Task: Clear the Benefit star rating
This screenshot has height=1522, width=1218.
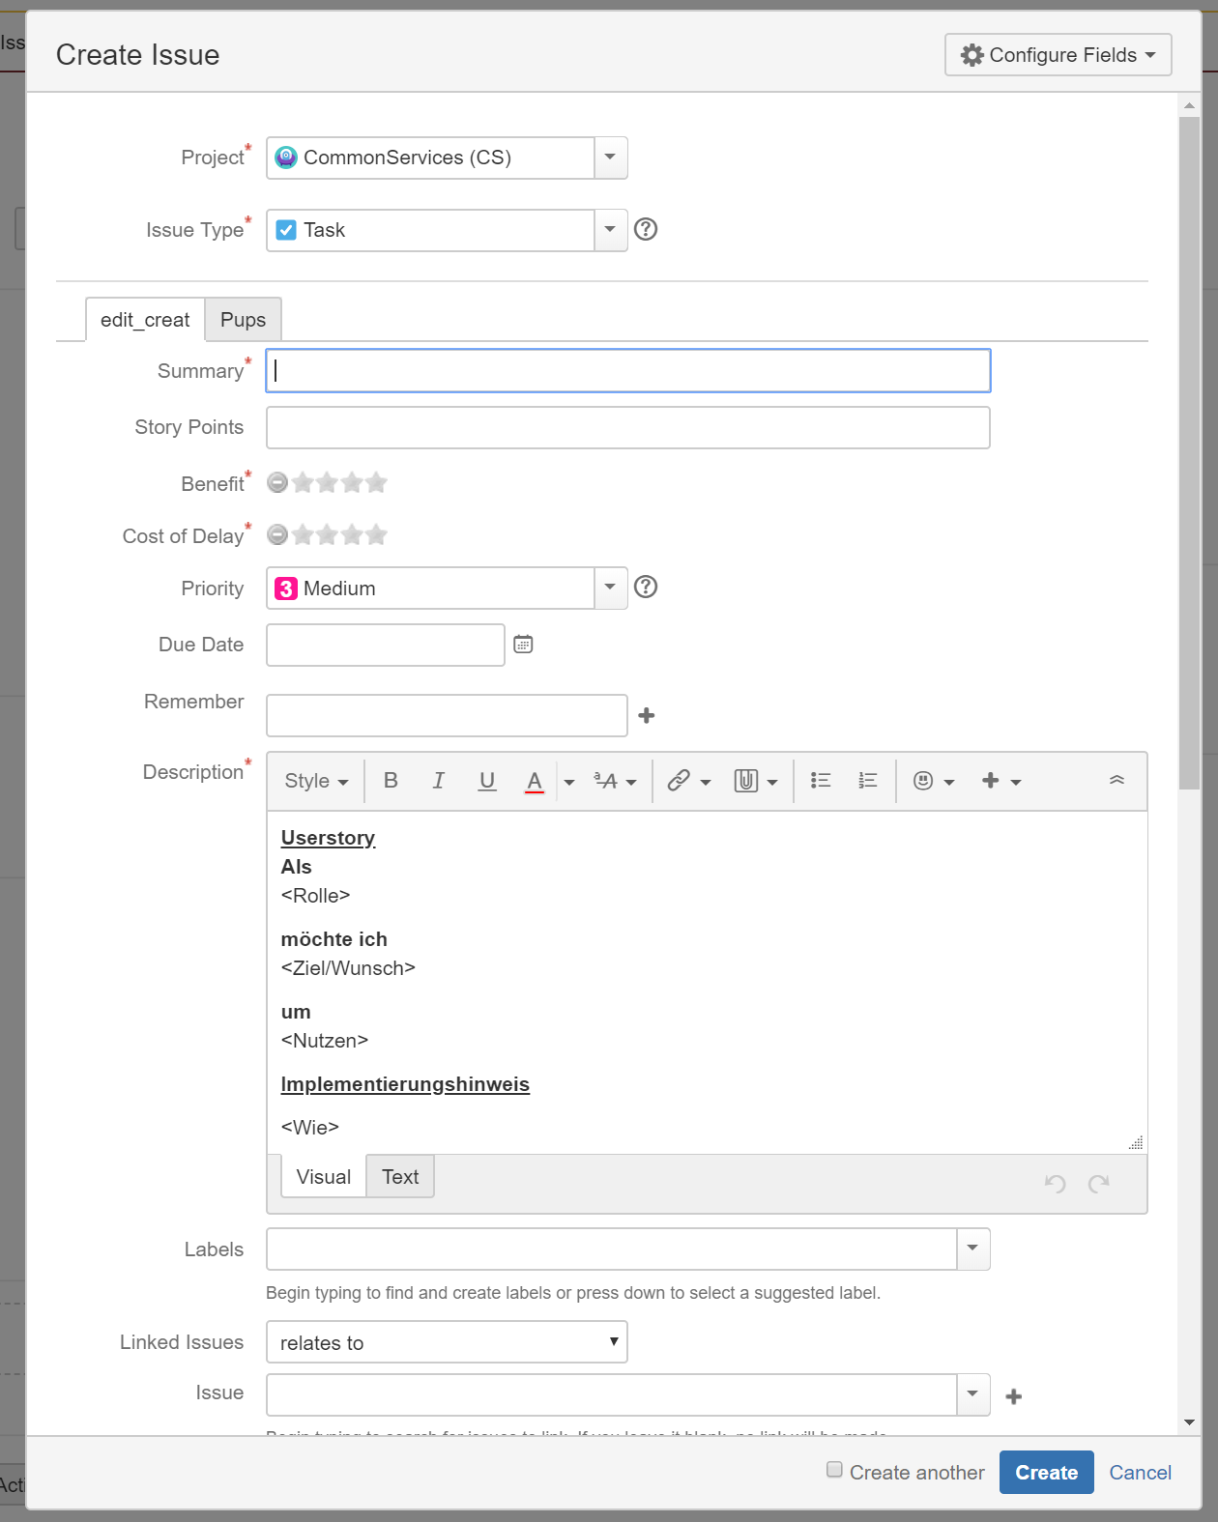Action: [x=277, y=482]
